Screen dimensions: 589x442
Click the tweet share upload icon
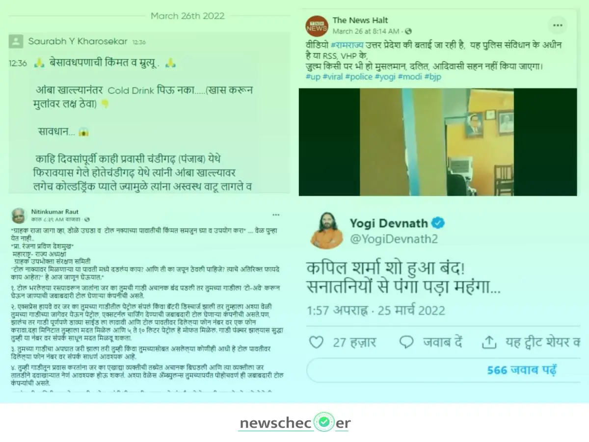(489, 342)
